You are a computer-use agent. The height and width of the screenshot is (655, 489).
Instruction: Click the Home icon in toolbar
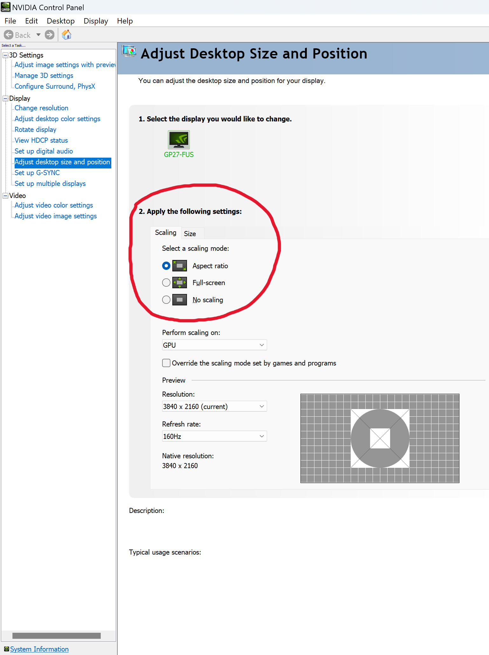(x=66, y=35)
